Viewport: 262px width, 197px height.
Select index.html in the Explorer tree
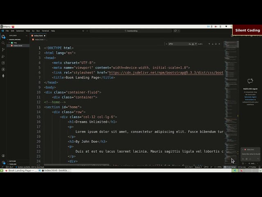18,46
